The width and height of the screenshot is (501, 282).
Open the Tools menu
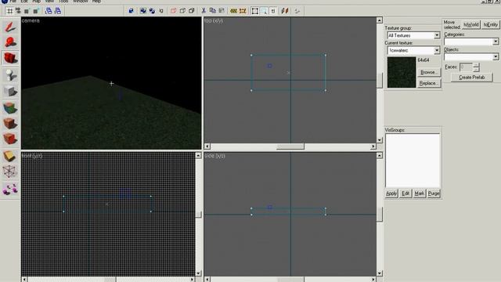click(63, 2)
